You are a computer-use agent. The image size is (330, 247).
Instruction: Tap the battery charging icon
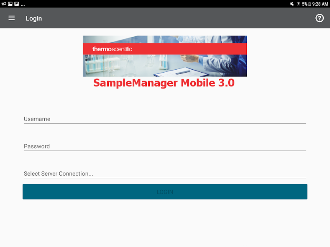coord(310,4)
